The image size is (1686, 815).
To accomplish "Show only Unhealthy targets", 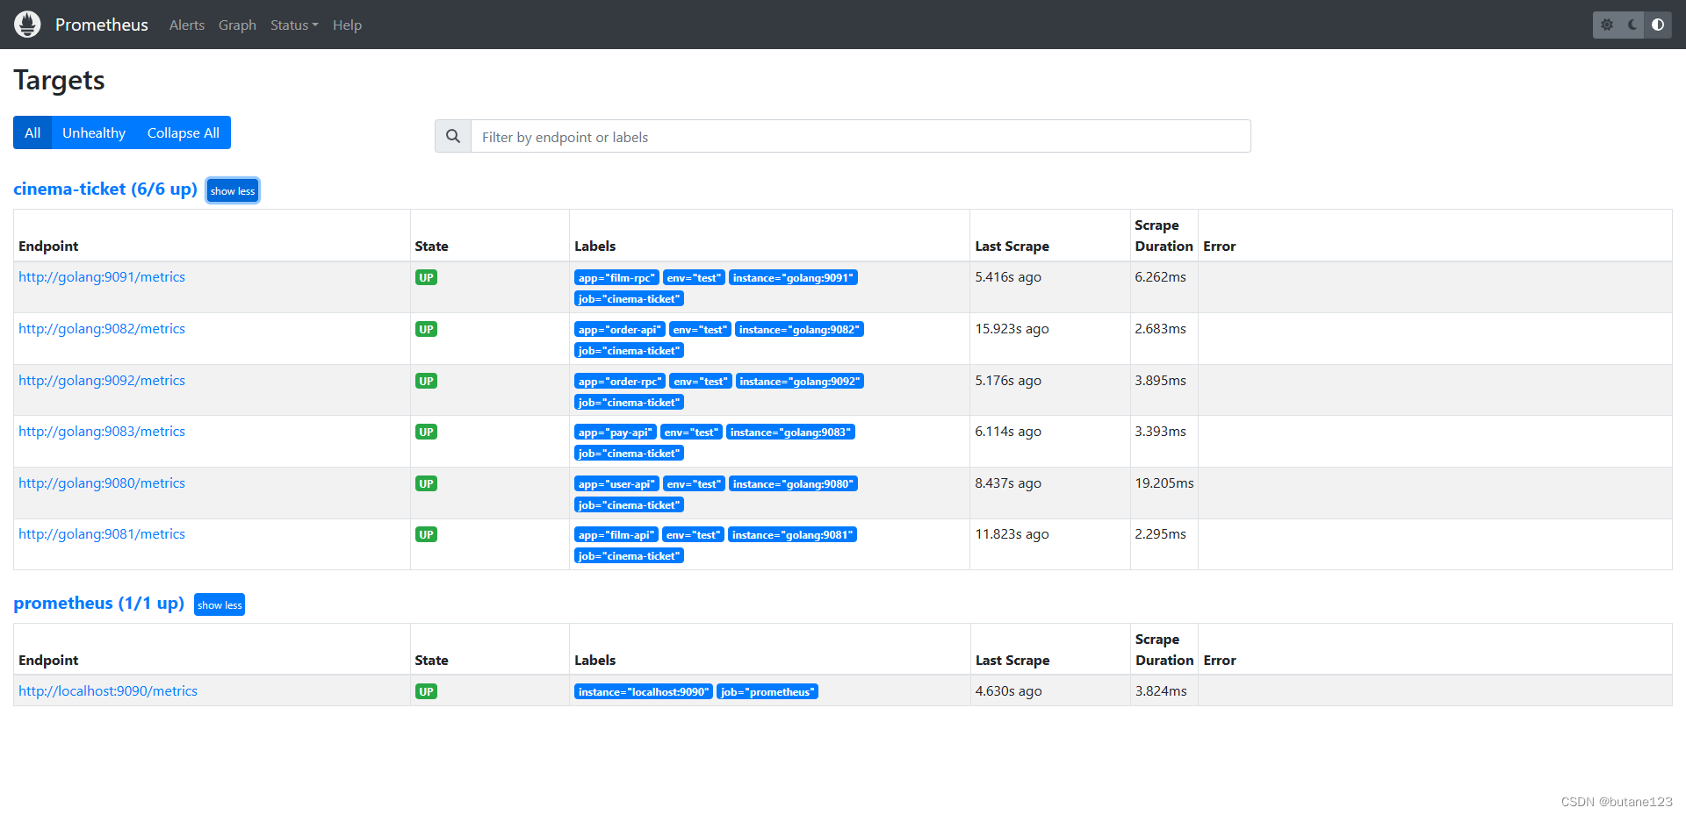I will 94,132.
